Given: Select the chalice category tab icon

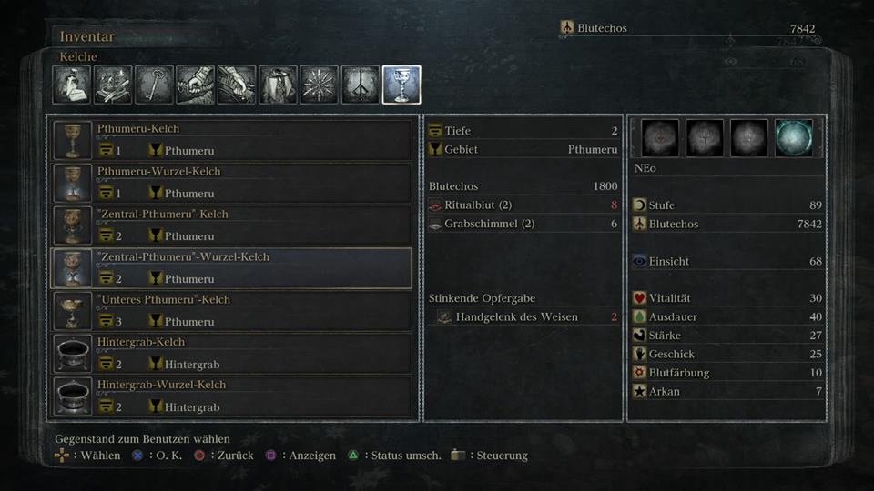Looking at the screenshot, I should tap(401, 85).
